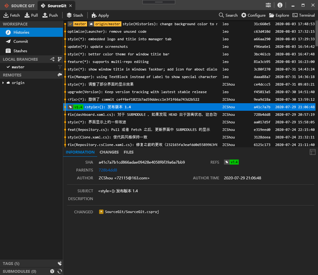This screenshot has width=318, height=275.
Task: Click the master branch label on top commit
Action: 77,24
